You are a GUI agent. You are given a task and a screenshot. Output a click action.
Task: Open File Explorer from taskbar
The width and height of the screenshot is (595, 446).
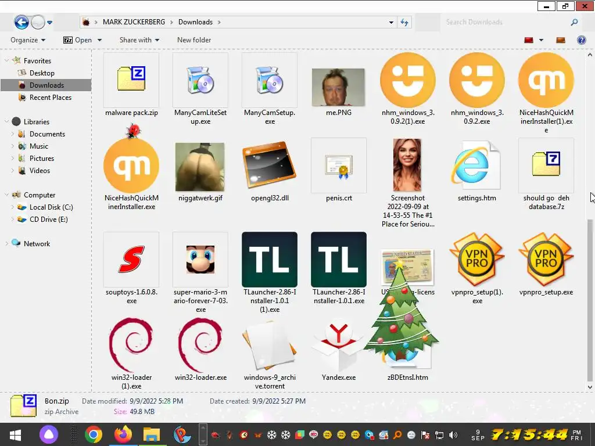point(152,435)
